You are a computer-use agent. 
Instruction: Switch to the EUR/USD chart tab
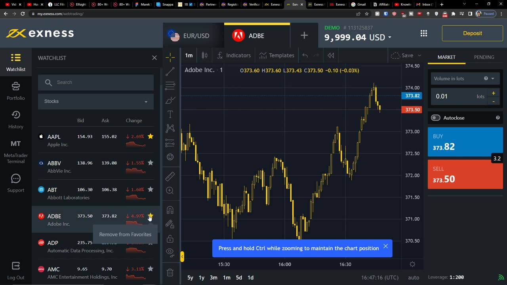(193, 36)
